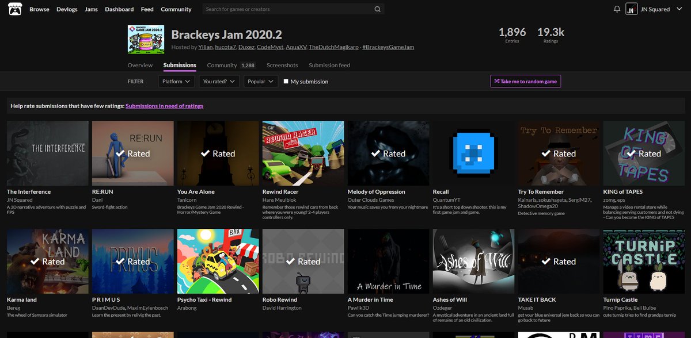Open TheDutchMagikarp's profile link
691x338 pixels.
tap(333, 47)
